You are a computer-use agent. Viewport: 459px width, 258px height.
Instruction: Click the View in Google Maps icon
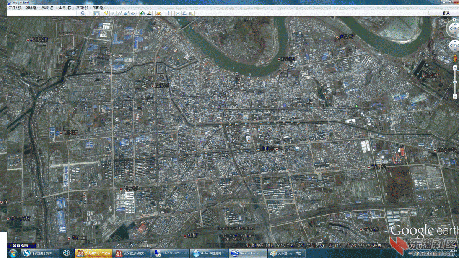click(191, 13)
